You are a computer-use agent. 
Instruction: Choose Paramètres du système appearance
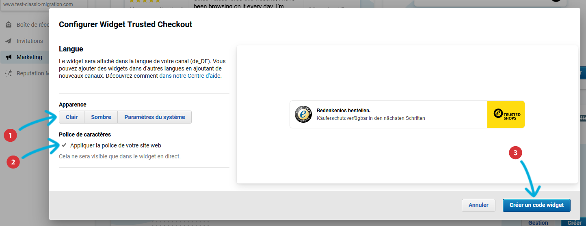155,117
